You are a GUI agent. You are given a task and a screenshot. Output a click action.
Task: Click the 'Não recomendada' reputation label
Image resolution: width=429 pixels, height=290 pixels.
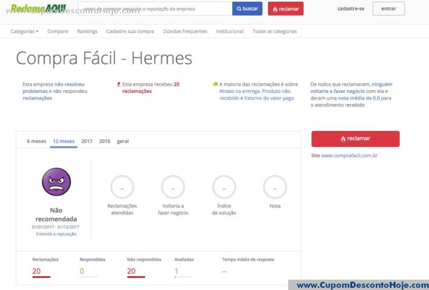(56, 214)
